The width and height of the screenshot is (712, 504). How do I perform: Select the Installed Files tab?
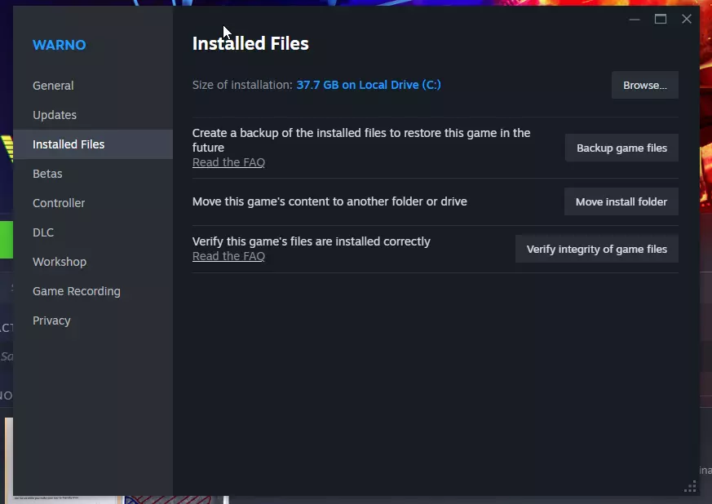(x=69, y=144)
